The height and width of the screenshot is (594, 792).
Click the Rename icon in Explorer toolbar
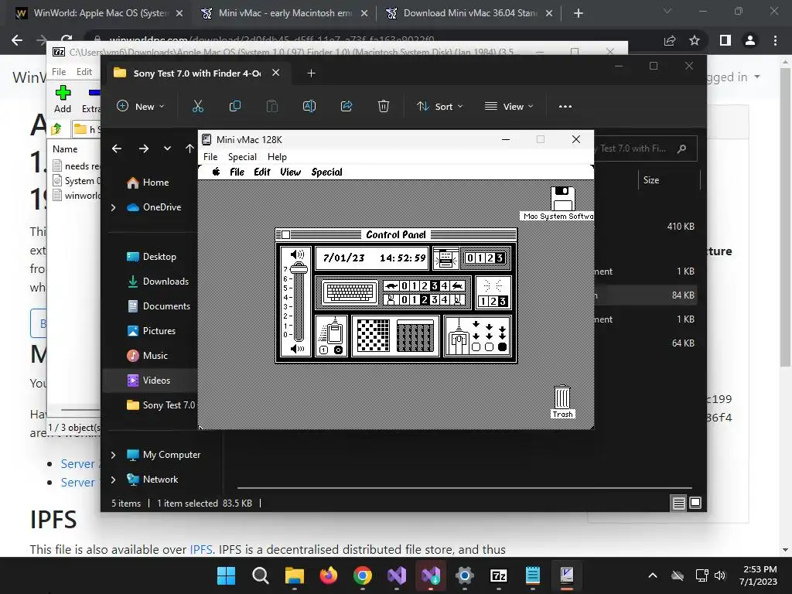(x=309, y=106)
